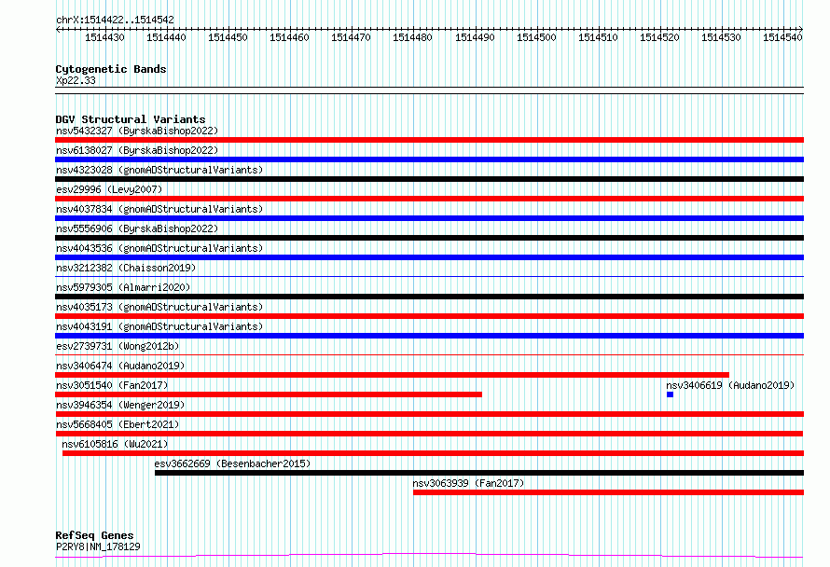The width and height of the screenshot is (830, 567).
Task: Select the black bar of nsv4323028
Action: tap(429, 179)
